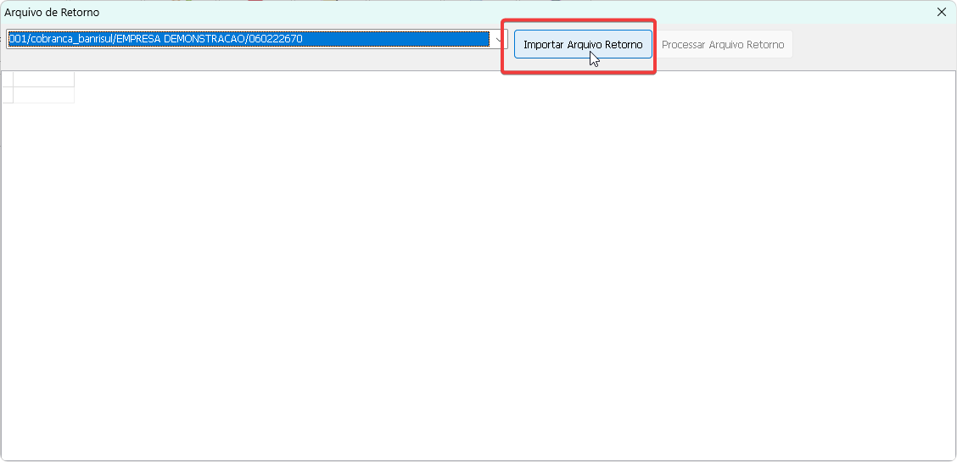The height and width of the screenshot is (462, 957).
Task: Click the X icon at window top-right
Action: (x=942, y=12)
